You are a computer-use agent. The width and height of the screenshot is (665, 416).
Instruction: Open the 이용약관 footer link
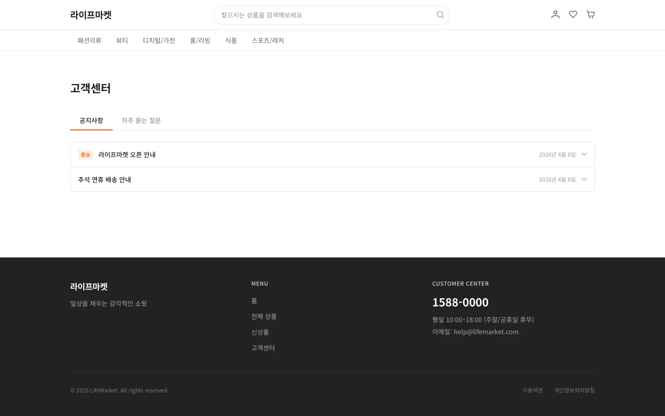[532, 390]
